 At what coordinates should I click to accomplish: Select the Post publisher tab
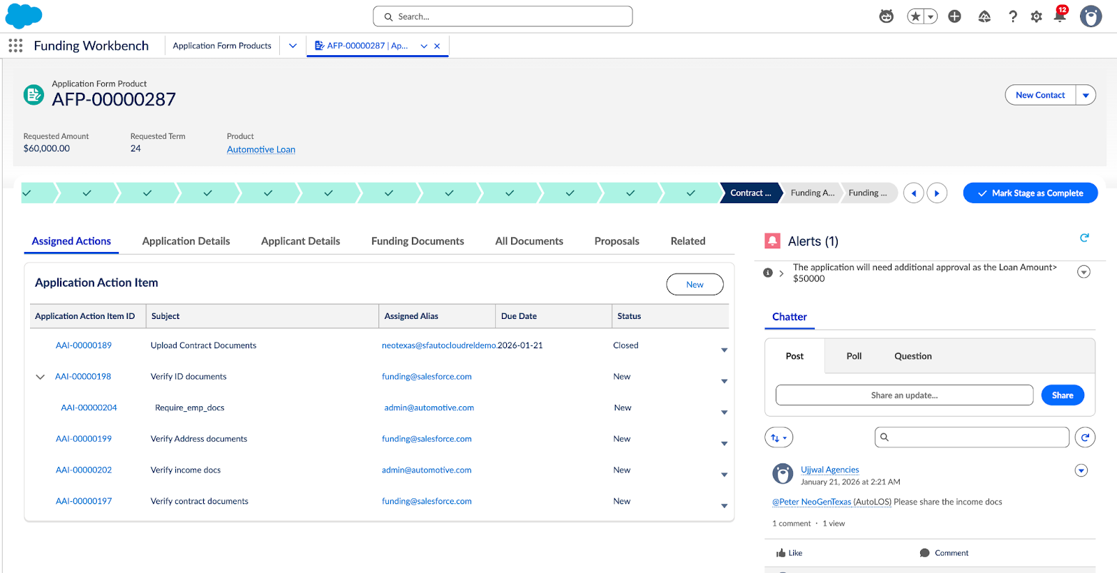coord(794,356)
